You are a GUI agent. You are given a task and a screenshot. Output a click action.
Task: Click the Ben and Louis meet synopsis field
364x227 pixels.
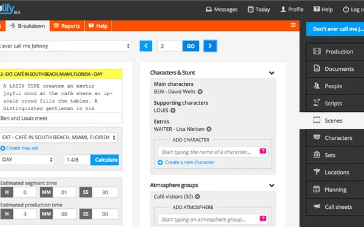click(x=61, y=118)
